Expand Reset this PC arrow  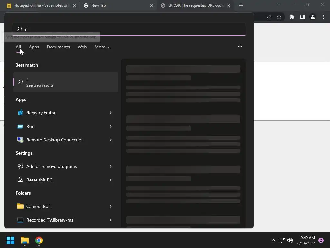[x=110, y=180]
